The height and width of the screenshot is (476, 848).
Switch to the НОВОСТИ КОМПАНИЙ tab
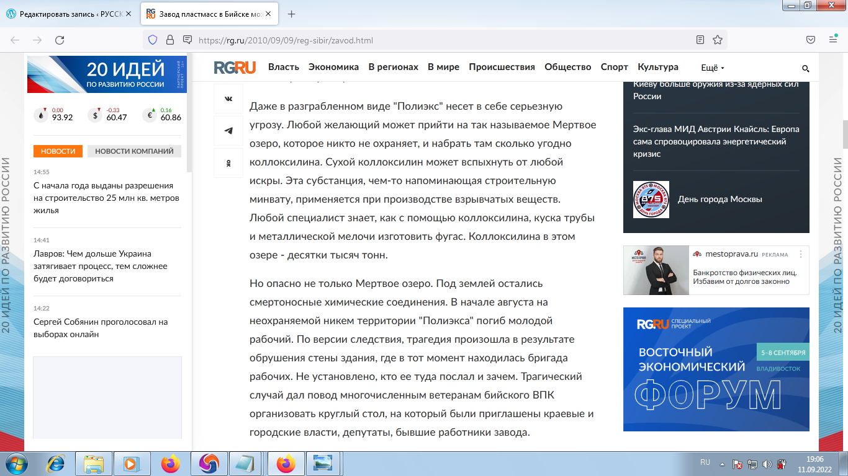[x=134, y=151]
